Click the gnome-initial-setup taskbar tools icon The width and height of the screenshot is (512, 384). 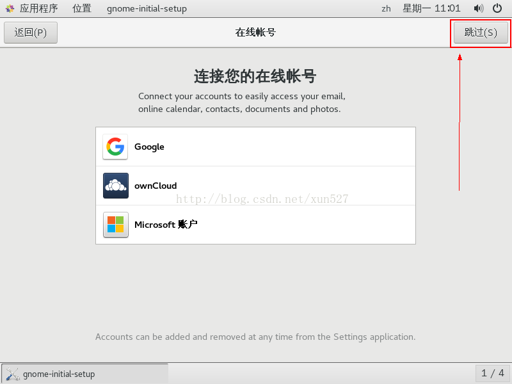[x=13, y=374]
